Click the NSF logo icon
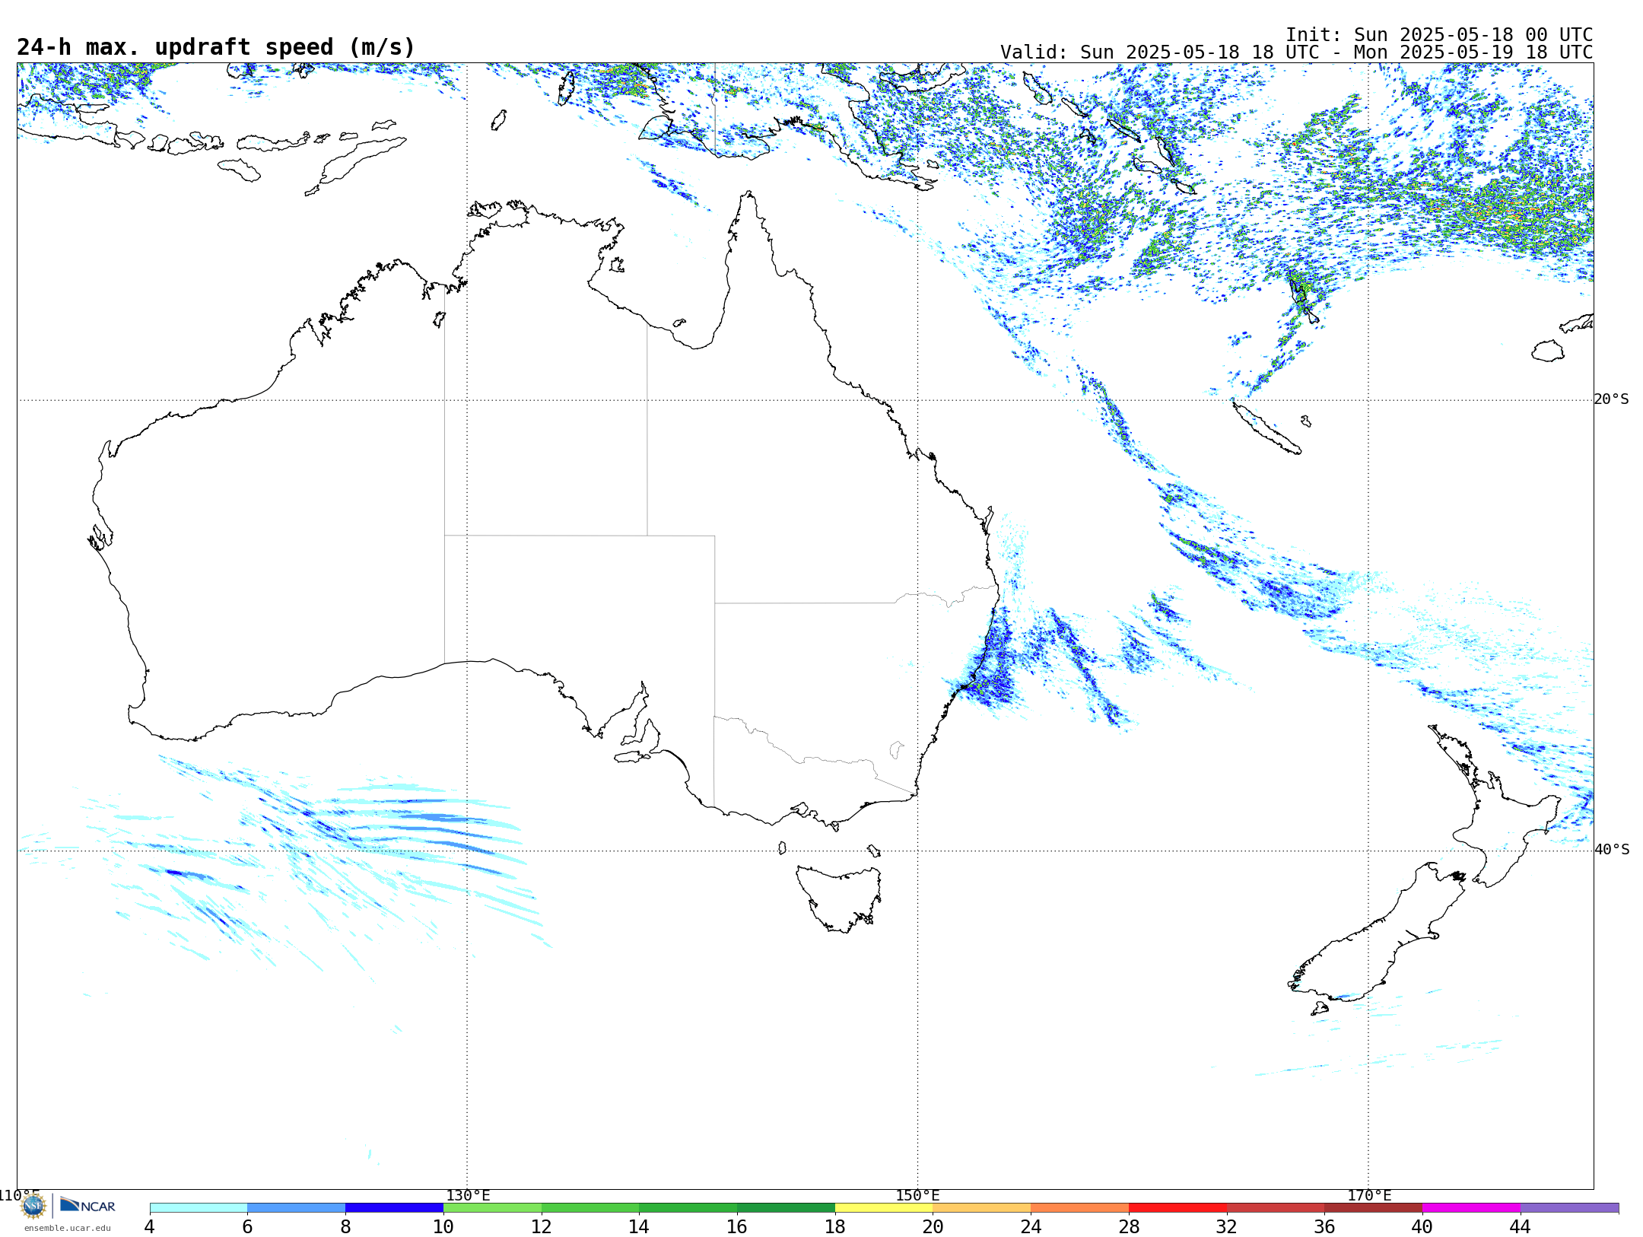This screenshot has height=1237, width=1643. (x=33, y=1206)
